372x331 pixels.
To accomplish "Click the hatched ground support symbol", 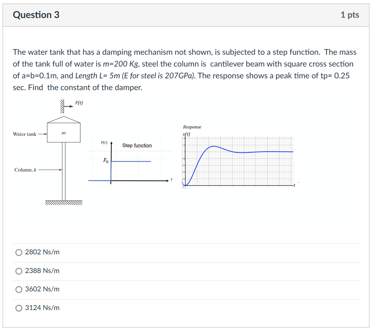I will (x=63, y=203).
